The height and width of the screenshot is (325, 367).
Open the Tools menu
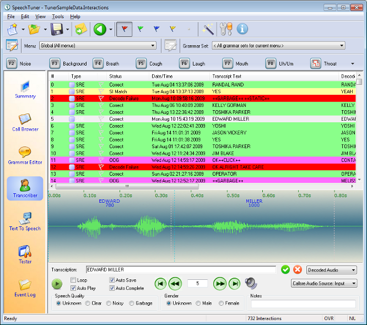coord(58,17)
